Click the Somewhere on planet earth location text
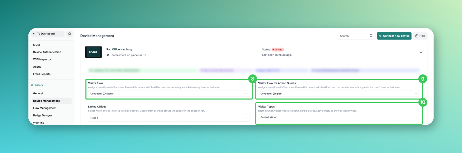 [129, 55]
